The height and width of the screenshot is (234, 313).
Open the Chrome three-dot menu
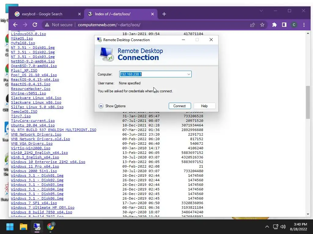click(x=304, y=25)
